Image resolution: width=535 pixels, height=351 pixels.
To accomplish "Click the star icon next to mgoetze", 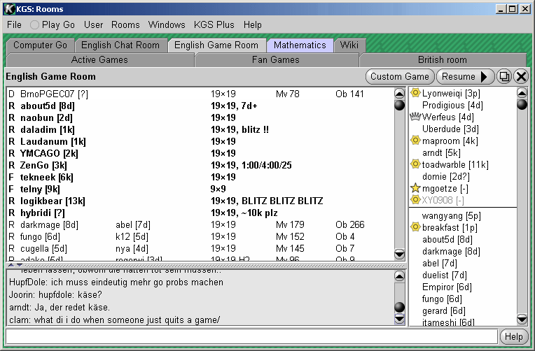I will point(415,188).
